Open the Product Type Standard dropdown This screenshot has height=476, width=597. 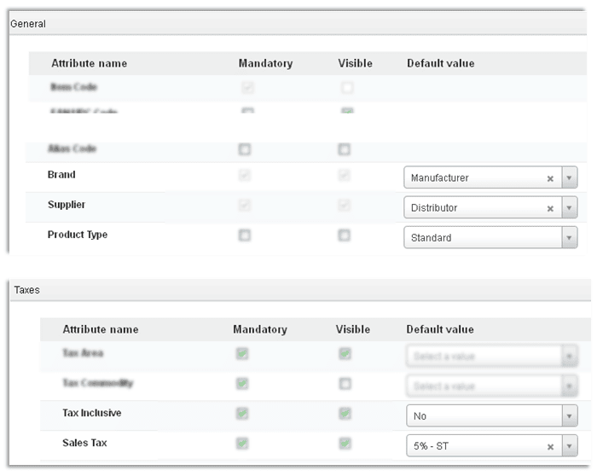coord(570,238)
